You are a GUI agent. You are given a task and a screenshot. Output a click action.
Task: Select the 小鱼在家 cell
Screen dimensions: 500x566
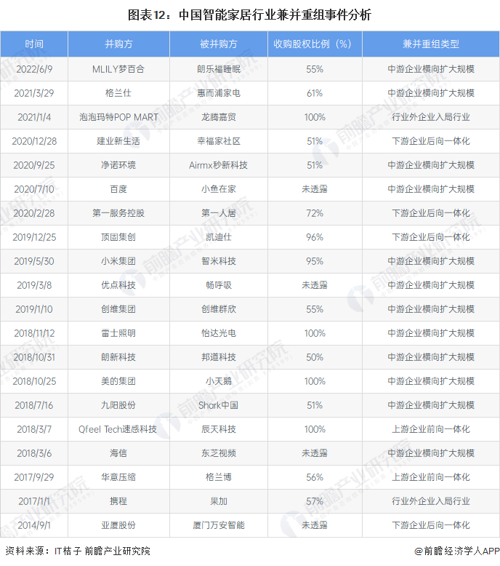[x=219, y=189]
